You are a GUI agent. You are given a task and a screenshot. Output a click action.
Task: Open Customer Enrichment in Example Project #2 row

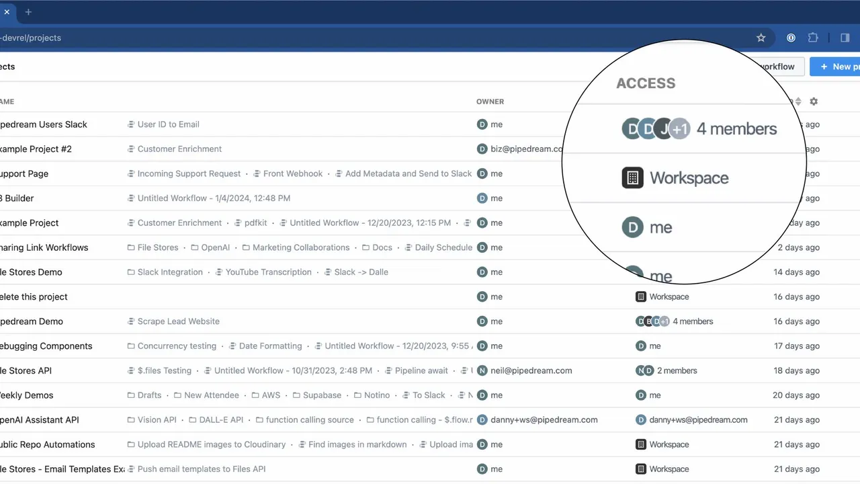click(179, 149)
